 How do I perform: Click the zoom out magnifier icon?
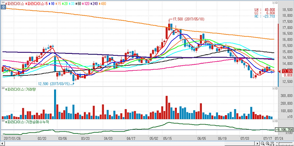point(263,143)
